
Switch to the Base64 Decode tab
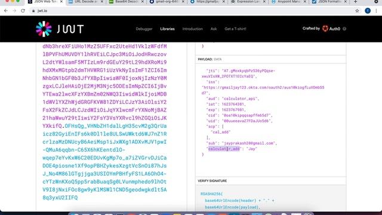point(126,2)
